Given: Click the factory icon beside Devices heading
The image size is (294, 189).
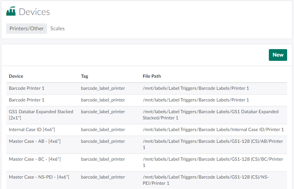Looking at the screenshot, I should coord(11,12).
